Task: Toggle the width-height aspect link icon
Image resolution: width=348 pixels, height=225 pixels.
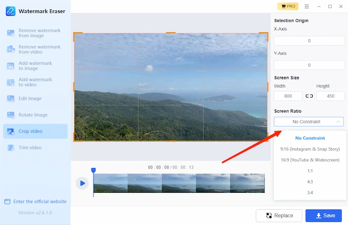Action: coord(309,96)
